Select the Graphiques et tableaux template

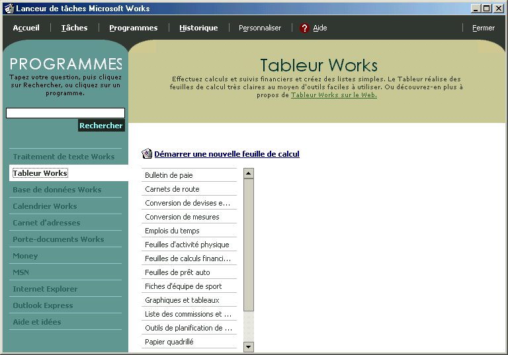coord(189,300)
